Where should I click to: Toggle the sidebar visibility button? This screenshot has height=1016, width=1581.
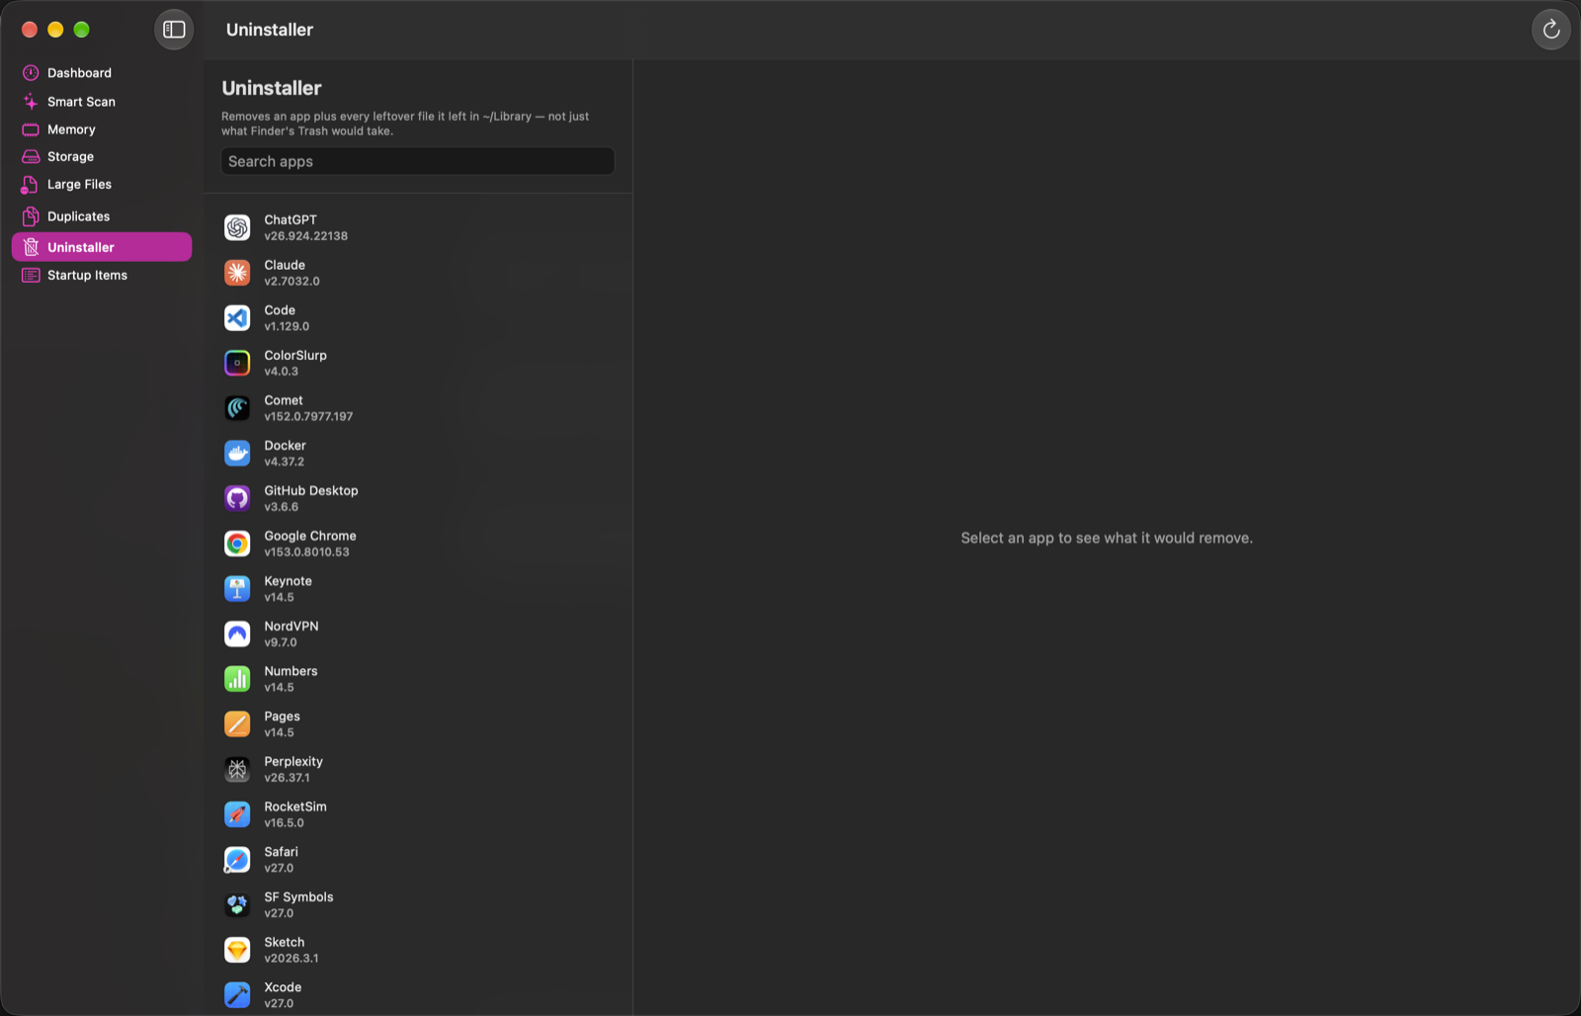pos(174,30)
